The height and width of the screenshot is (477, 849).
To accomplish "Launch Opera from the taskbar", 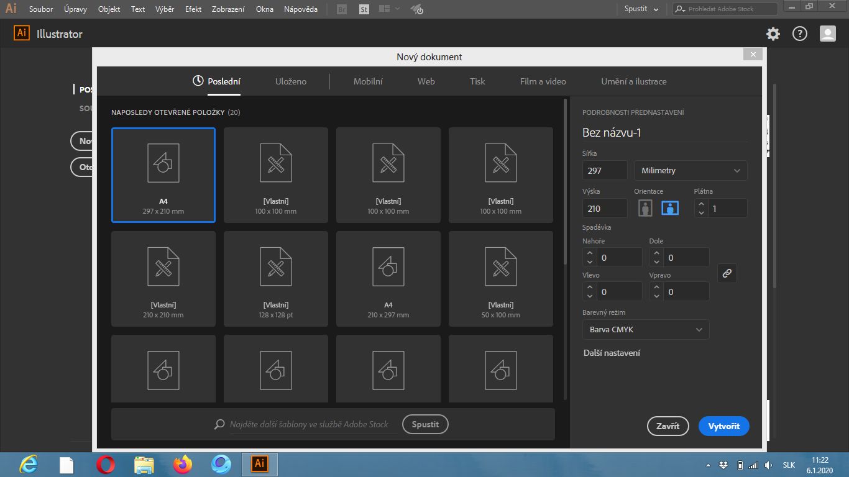I will click(x=106, y=464).
